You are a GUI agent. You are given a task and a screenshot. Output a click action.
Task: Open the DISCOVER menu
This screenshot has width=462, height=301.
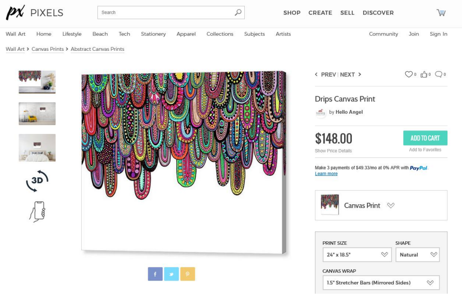tap(378, 13)
